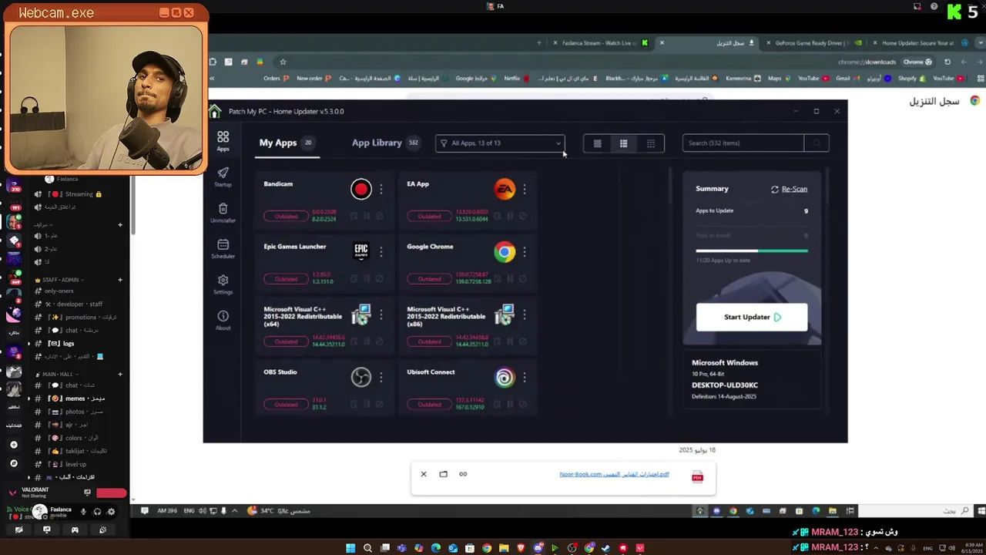986x555 pixels.
Task: Open the All Apps filter dropdown
Action: click(x=500, y=143)
